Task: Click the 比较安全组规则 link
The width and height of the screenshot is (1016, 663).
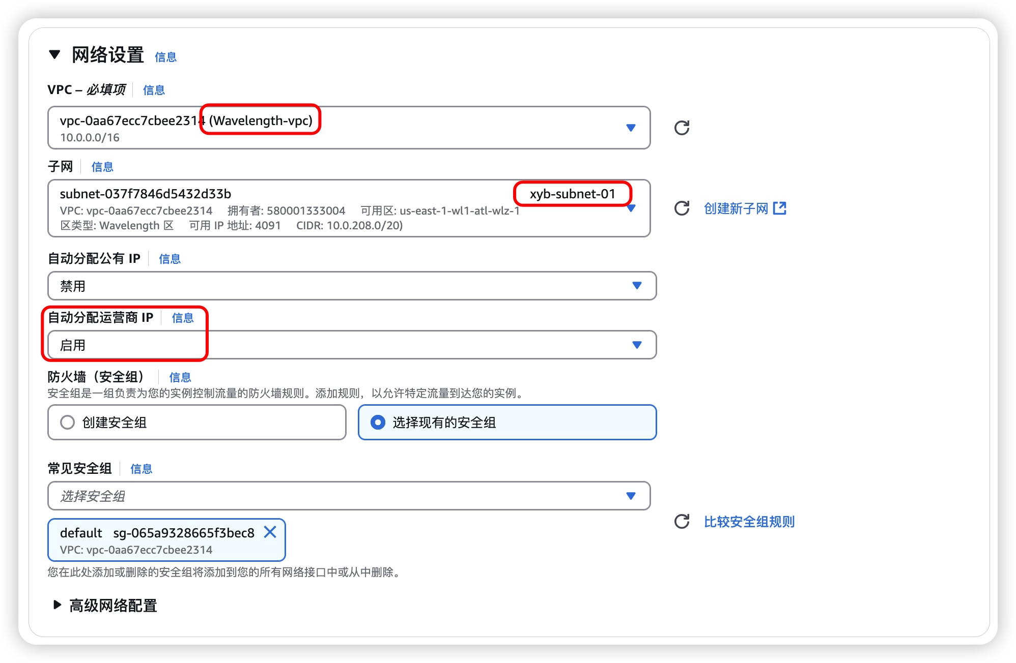Action: click(749, 522)
